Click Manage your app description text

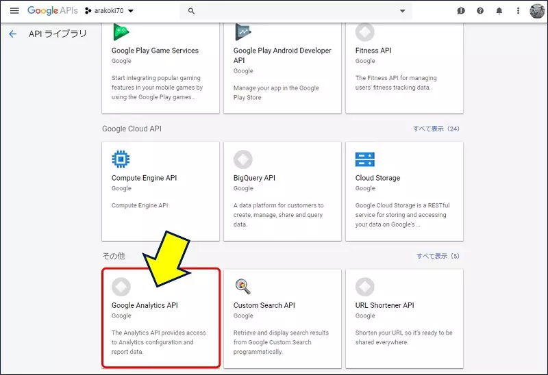pos(276,93)
